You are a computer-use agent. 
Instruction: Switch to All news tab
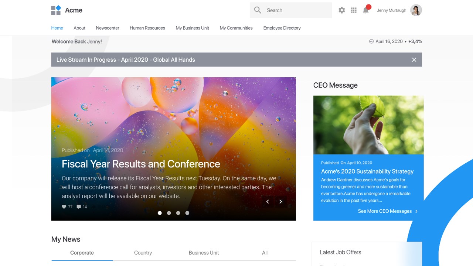pos(265,253)
